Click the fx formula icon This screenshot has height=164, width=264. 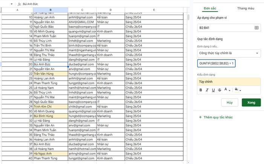(18, 4)
